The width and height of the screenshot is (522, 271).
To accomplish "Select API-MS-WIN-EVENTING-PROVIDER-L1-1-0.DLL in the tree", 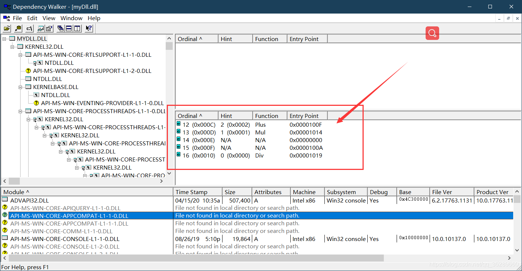I will pyautogui.click(x=102, y=103).
